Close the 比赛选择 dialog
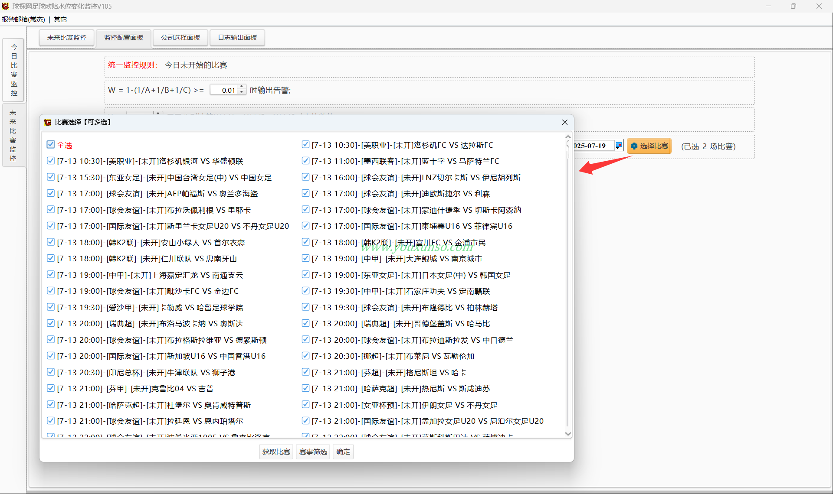 tap(564, 122)
